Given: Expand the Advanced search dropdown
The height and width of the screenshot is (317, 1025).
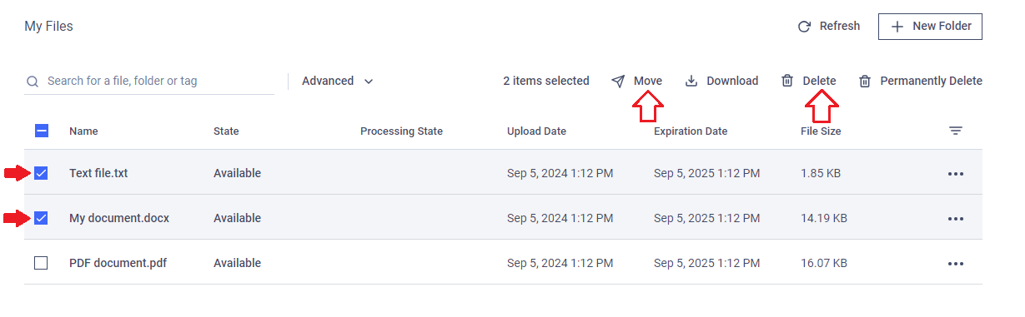Looking at the screenshot, I should [338, 81].
